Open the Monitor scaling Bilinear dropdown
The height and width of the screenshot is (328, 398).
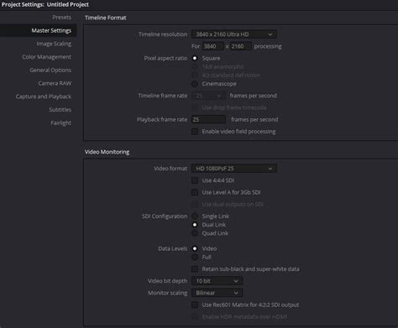click(x=217, y=293)
